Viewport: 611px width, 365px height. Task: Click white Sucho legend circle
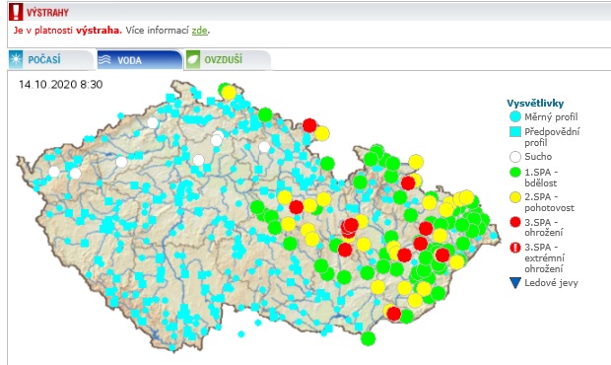pos(515,157)
